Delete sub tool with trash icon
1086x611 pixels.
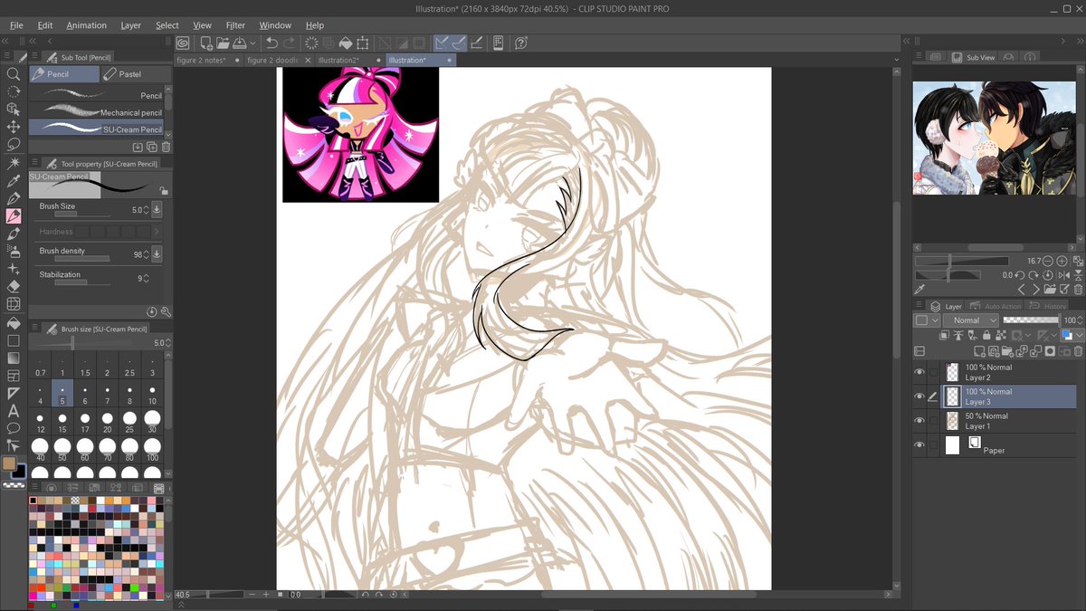(x=166, y=146)
